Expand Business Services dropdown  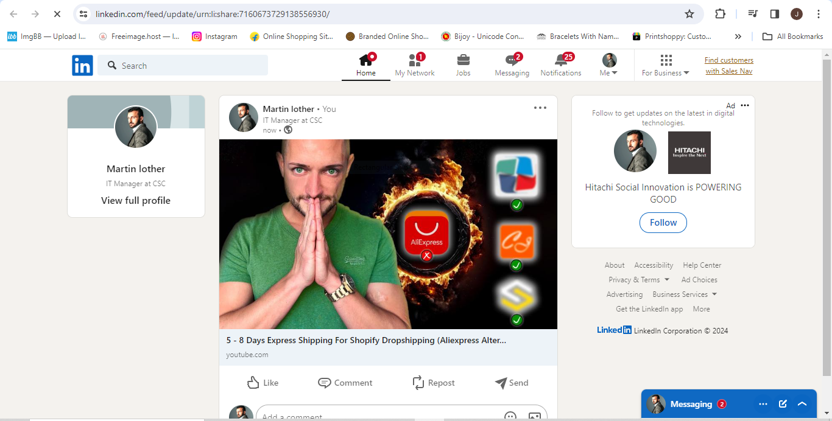(685, 294)
